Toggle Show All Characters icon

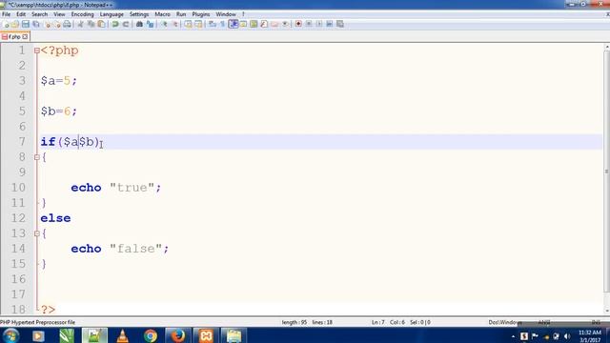point(222,24)
